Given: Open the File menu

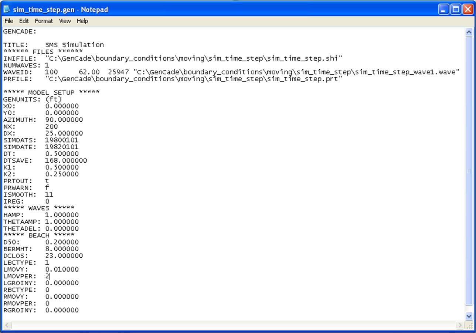Looking at the screenshot, I should pos(8,21).
